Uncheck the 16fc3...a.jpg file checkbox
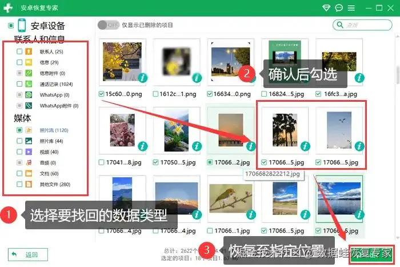400x267 pixels. [x=318, y=94]
